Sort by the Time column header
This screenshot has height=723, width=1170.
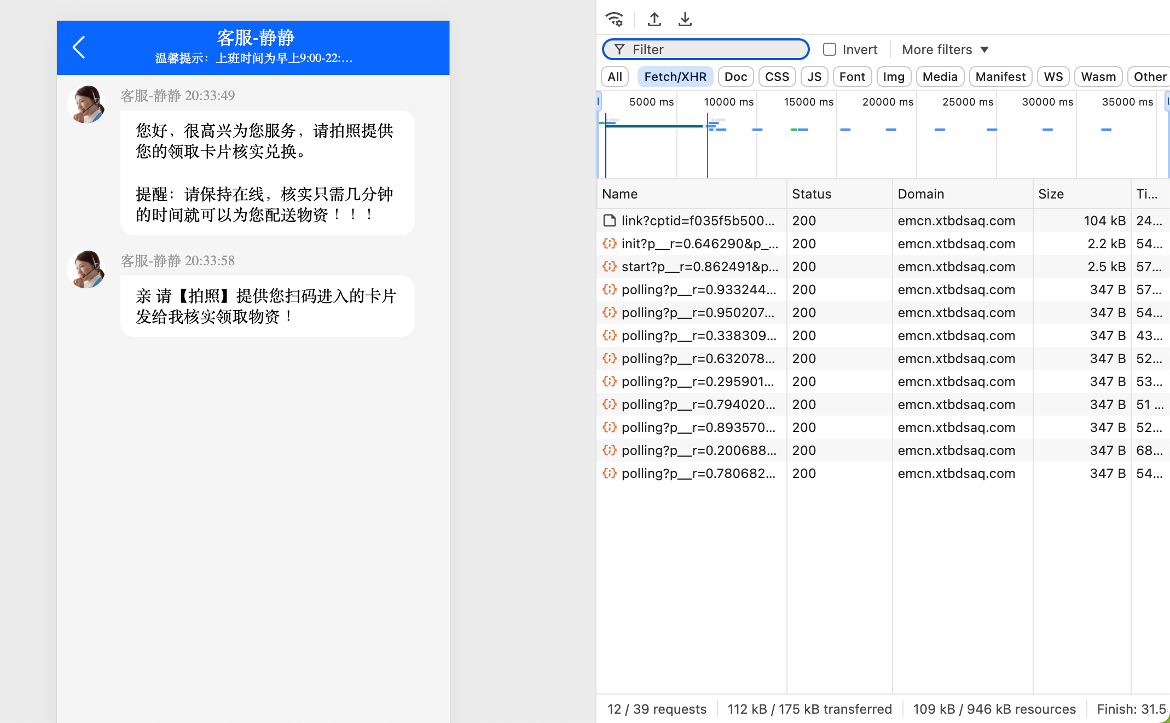coord(1150,194)
